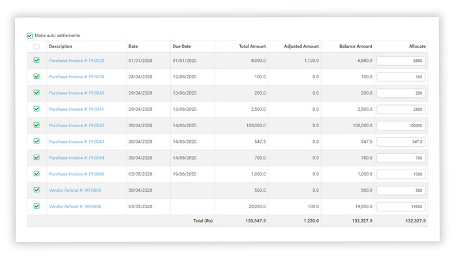Image resolution: width=456 pixels, height=257 pixels.
Task: Uncheck the row for Purchase Invoice PI-0040
Action: point(37,93)
